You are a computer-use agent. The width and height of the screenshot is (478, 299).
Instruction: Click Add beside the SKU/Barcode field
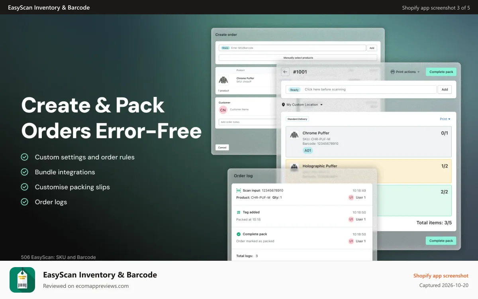372,48
